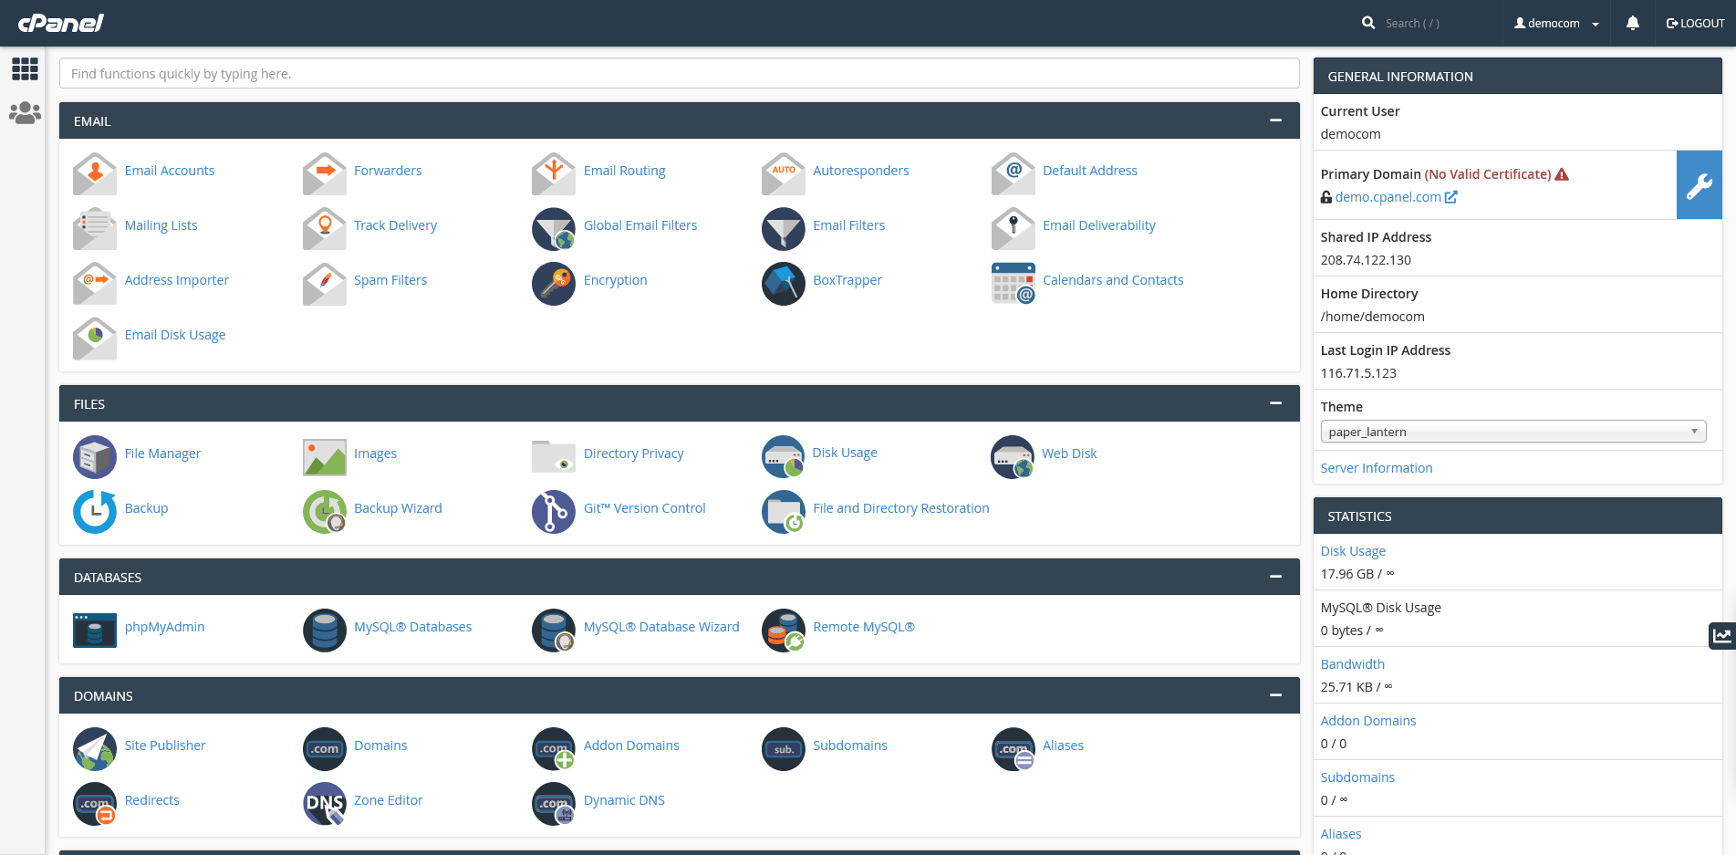Open the MySQL Databases icon
The image size is (1736, 855).
pyautogui.click(x=325, y=631)
